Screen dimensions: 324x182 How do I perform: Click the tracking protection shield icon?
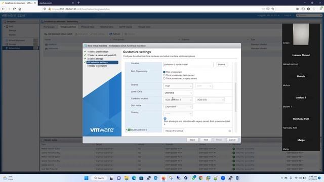click(x=45, y=9)
